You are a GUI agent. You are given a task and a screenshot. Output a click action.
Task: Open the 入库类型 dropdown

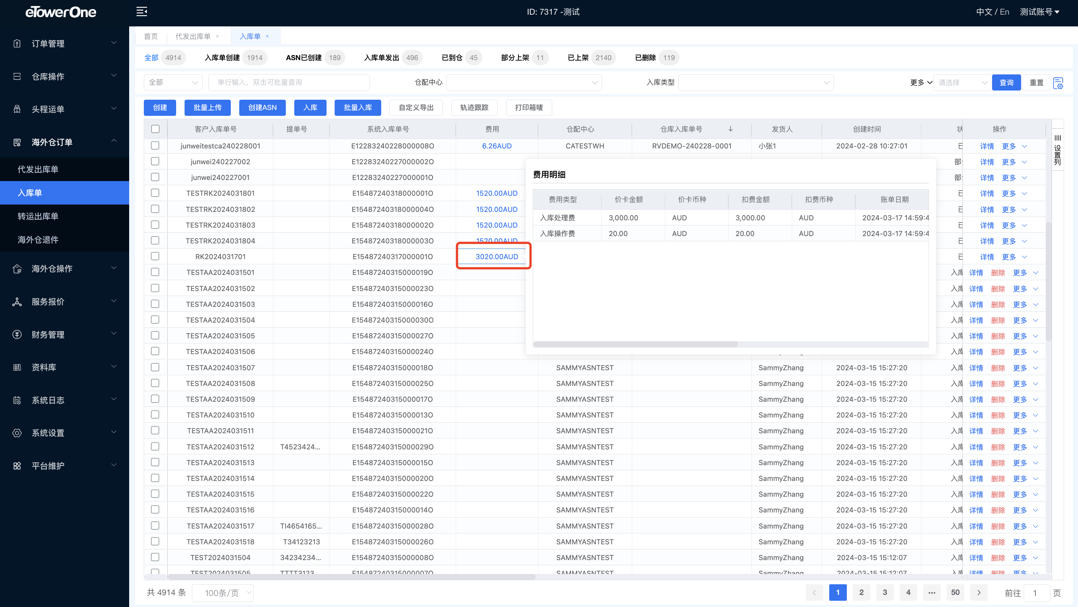756,82
